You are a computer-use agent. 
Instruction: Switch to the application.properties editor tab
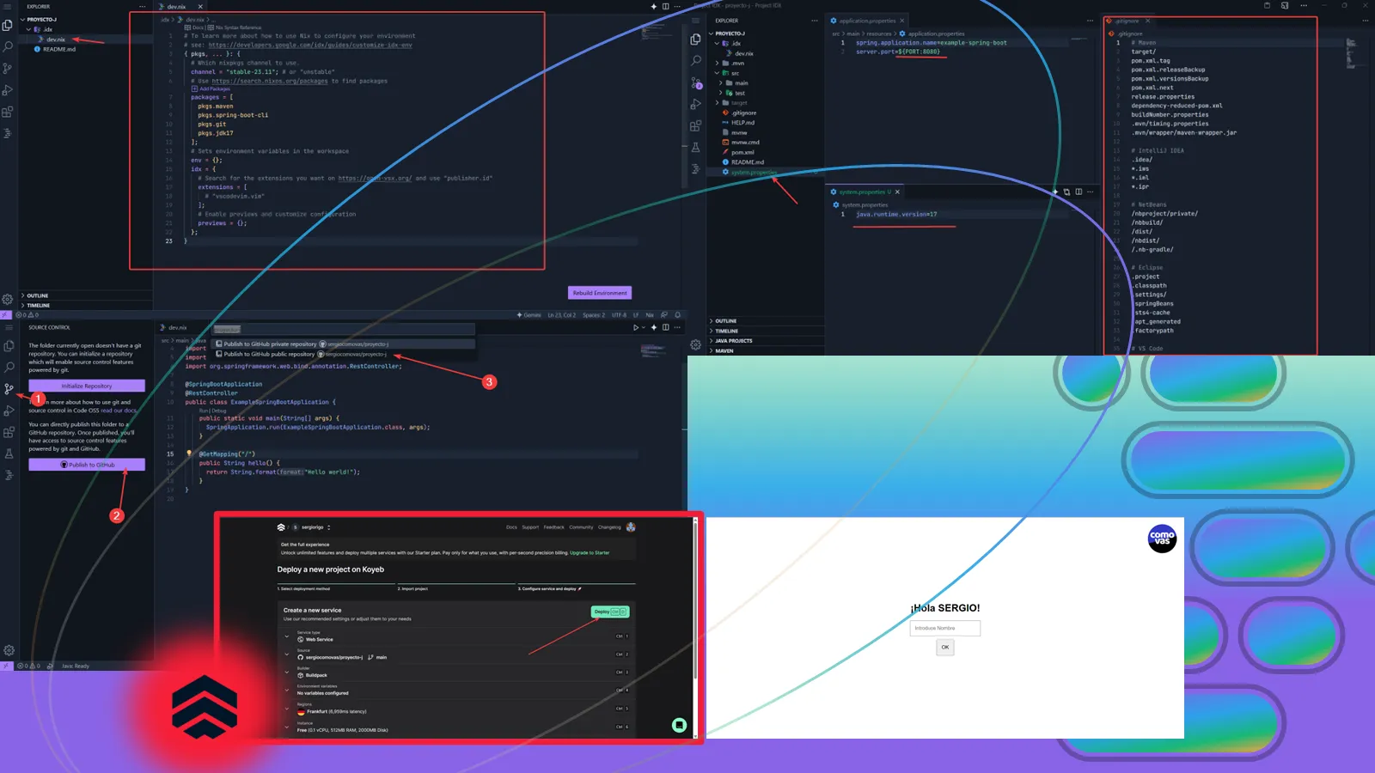tap(867, 21)
